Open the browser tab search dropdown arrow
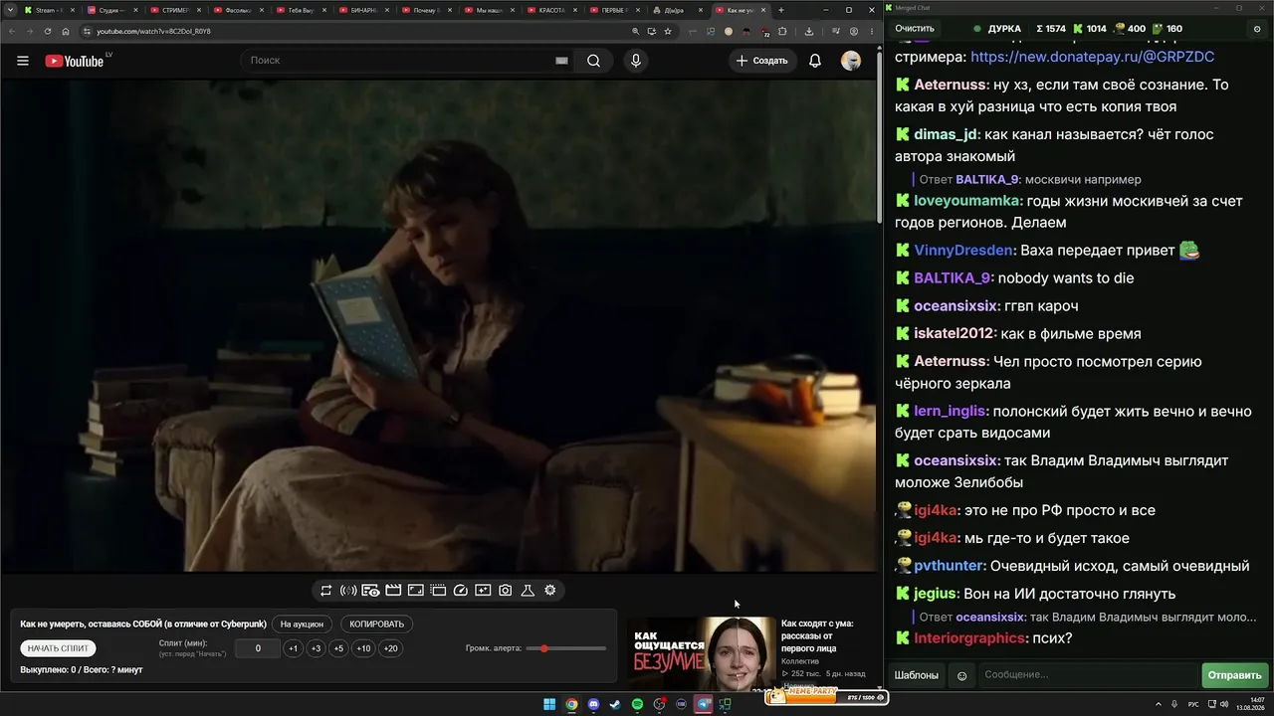 [x=11, y=10]
